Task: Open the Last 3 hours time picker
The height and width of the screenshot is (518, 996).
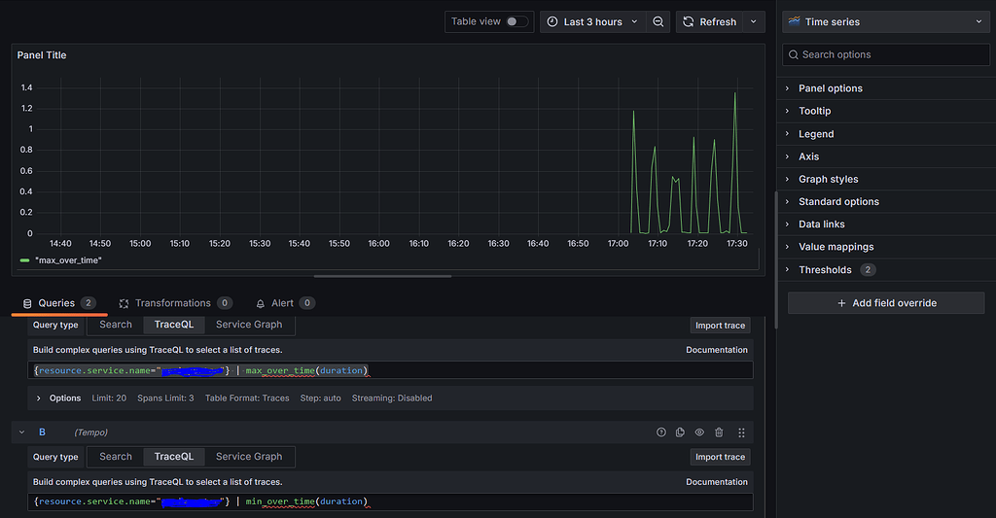Action: point(593,21)
